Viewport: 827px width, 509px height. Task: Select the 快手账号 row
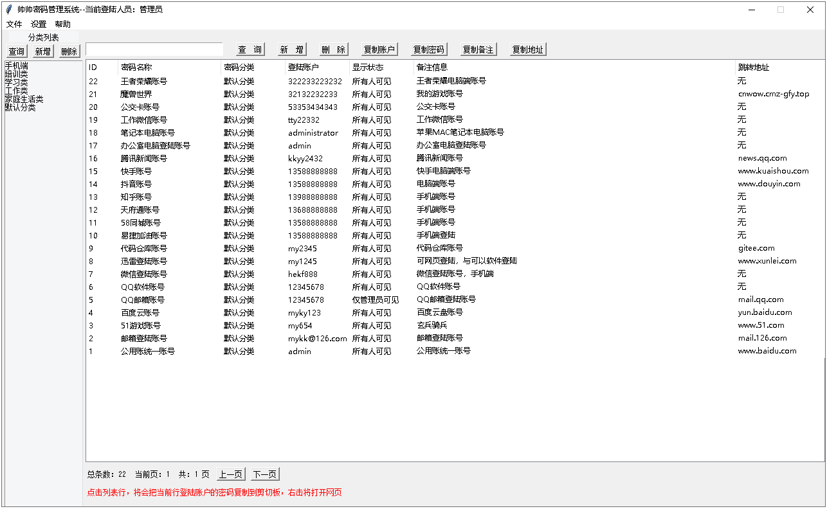[455, 171]
